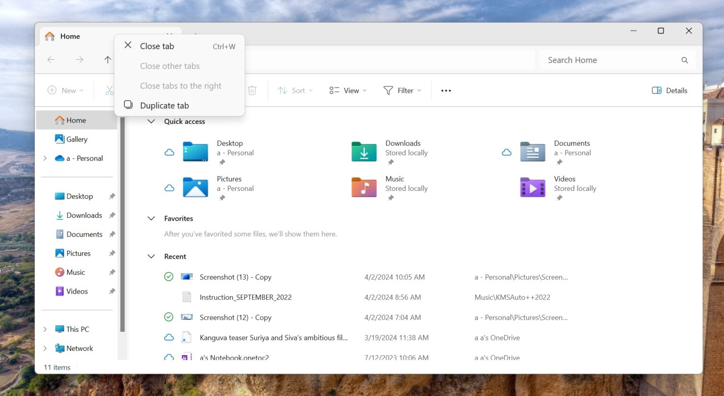Click the Delete trash icon
The height and width of the screenshot is (396, 724).
point(252,90)
